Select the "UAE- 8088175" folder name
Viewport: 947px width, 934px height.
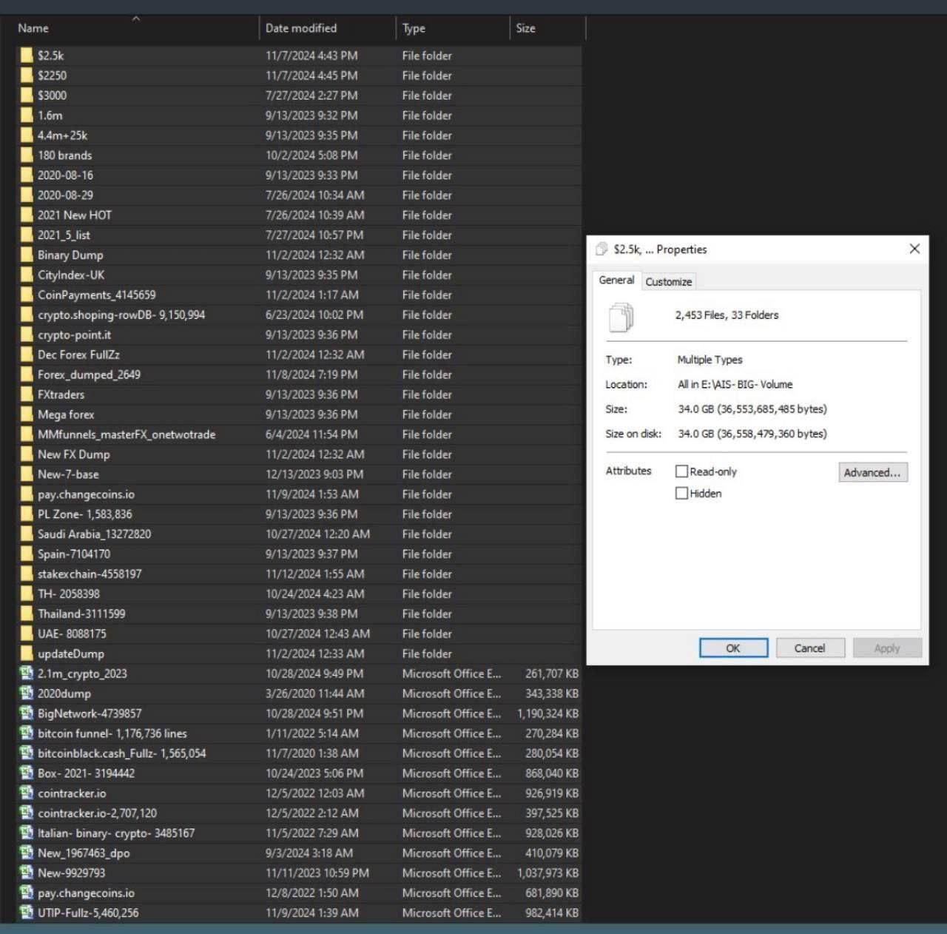72,634
